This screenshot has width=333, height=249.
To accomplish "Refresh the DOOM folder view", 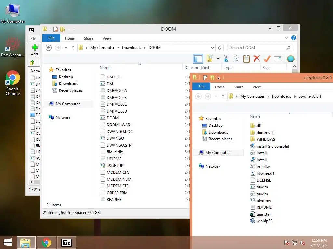I will [x=220, y=48].
